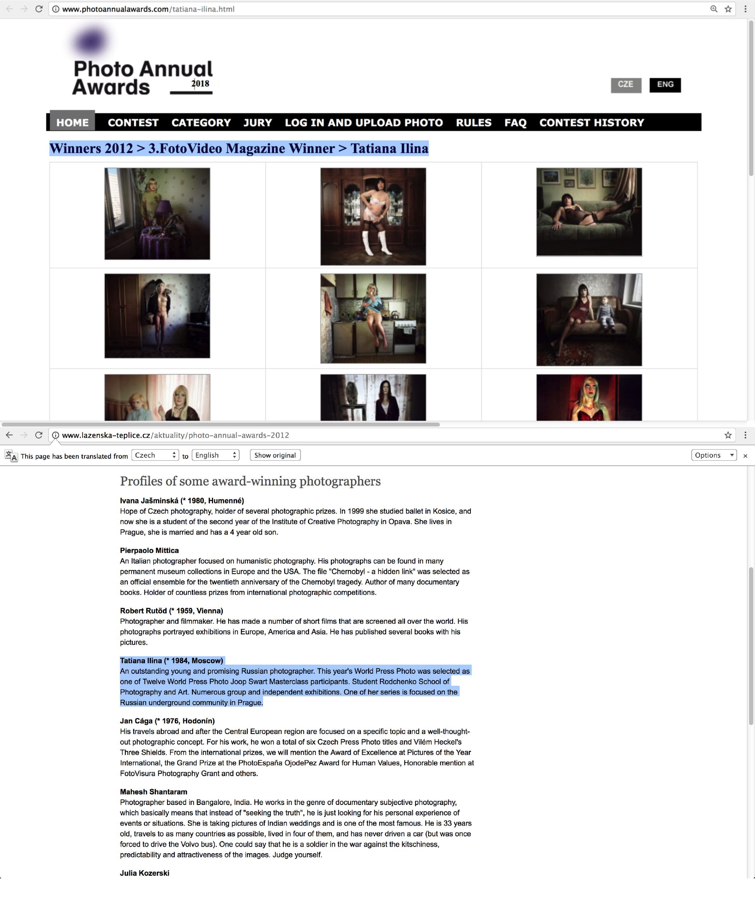Click the name Julia Kozerski
This screenshot has width=755, height=920.
144,873
